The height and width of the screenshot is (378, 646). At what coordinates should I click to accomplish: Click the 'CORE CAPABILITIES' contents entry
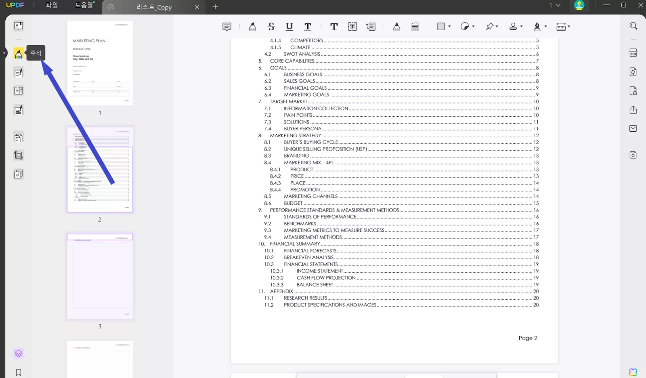pos(292,61)
